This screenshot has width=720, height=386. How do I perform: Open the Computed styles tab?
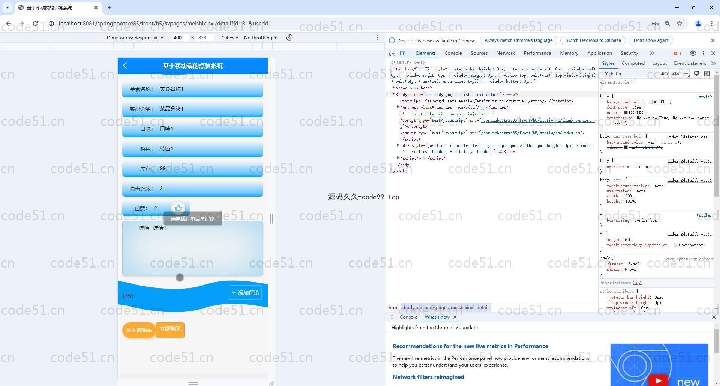pyautogui.click(x=633, y=63)
